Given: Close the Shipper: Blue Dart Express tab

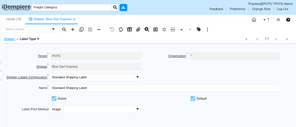Looking at the screenshot, I should coord(74,19).
